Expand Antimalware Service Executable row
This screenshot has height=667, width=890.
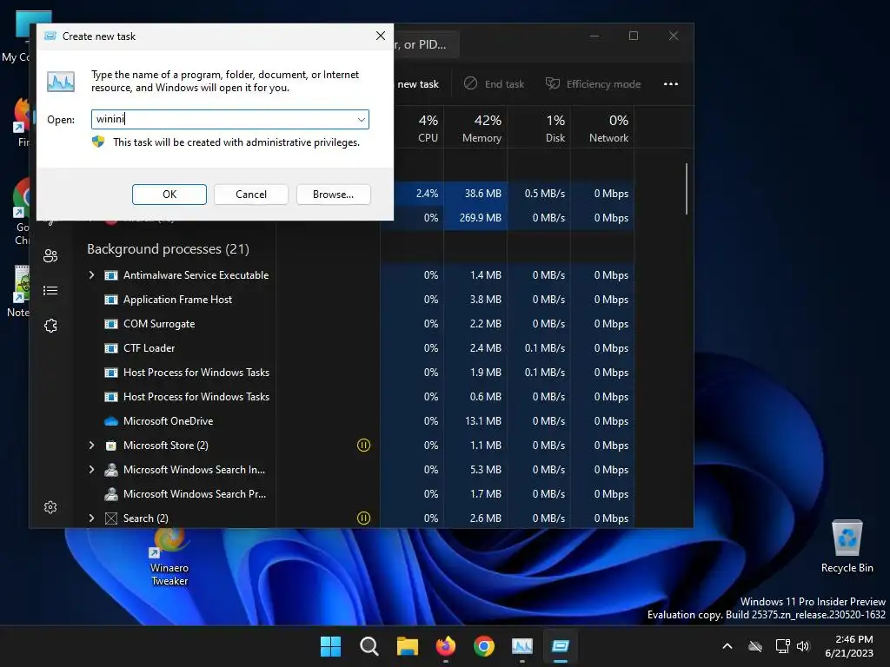(x=91, y=275)
